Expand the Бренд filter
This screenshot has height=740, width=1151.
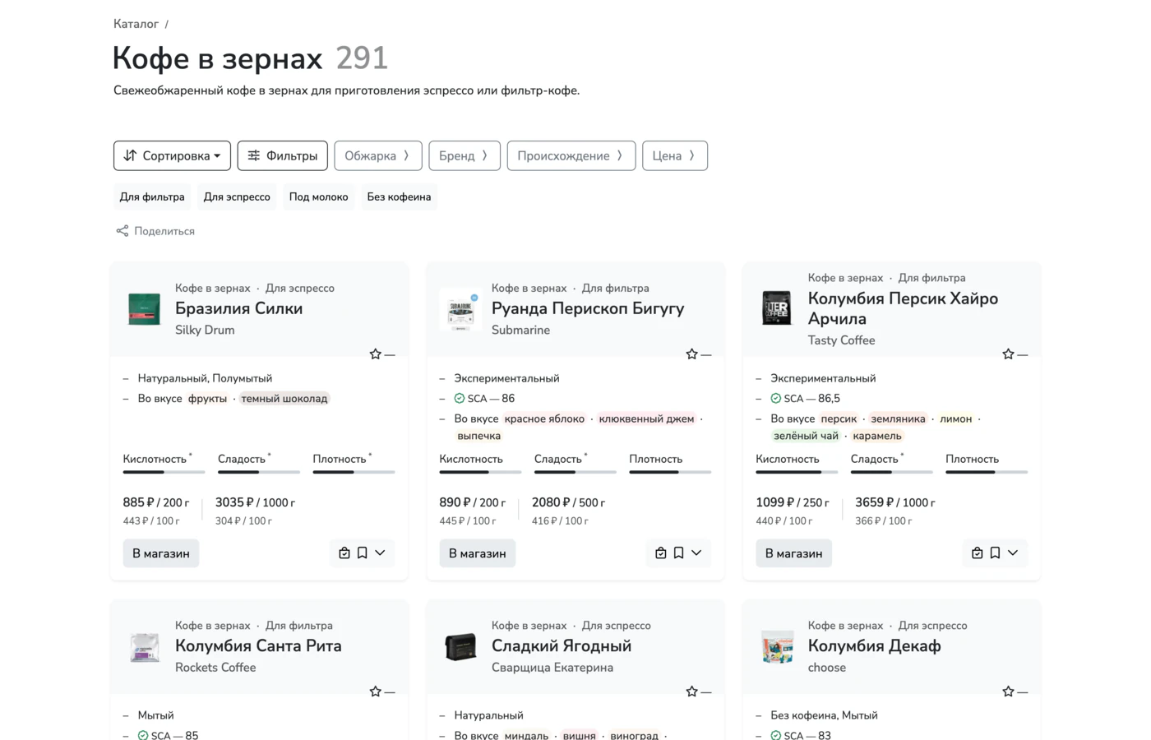click(x=465, y=155)
